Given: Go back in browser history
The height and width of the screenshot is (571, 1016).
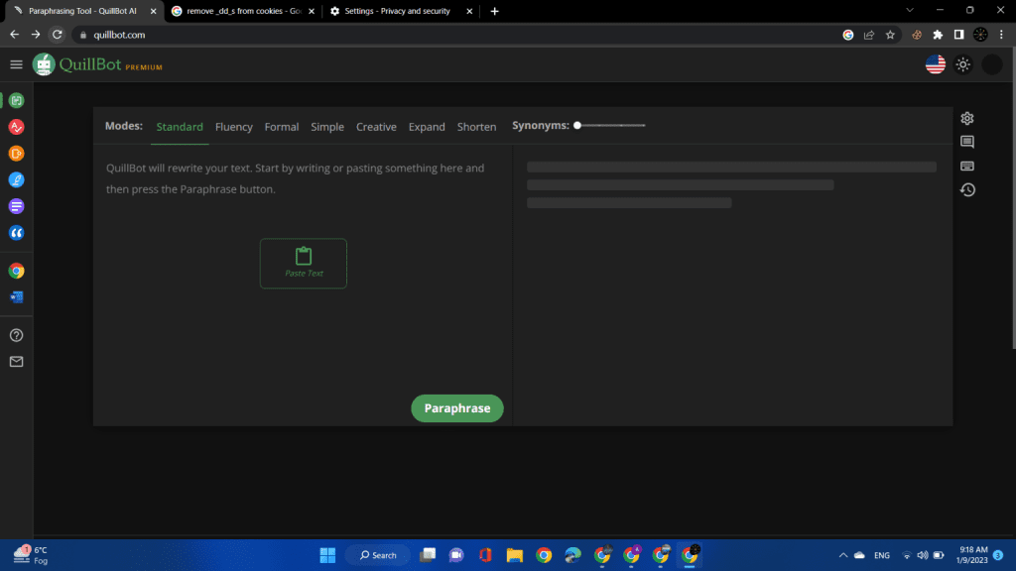Looking at the screenshot, I should [14, 35].
